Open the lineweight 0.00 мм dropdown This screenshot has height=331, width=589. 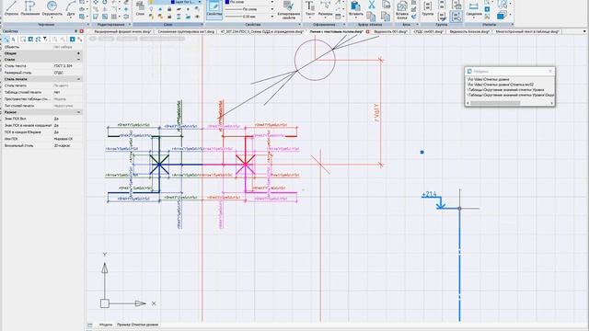[x=271, y=17]
